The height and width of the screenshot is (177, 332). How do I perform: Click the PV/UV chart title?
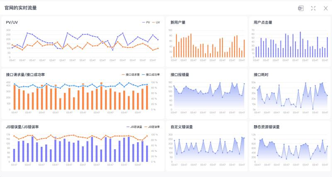[x=12, y=22]
